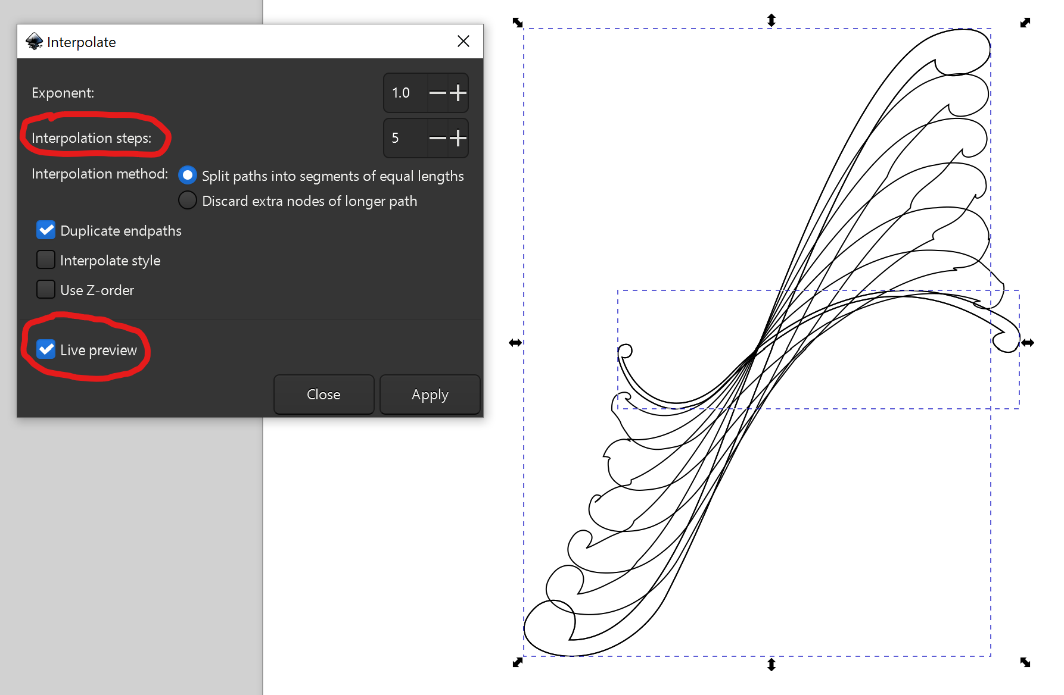The width and height of the screenshot is (1064, 695).
Task: Click the Interpolate dialog title text
Action: [x=82, y=42]
